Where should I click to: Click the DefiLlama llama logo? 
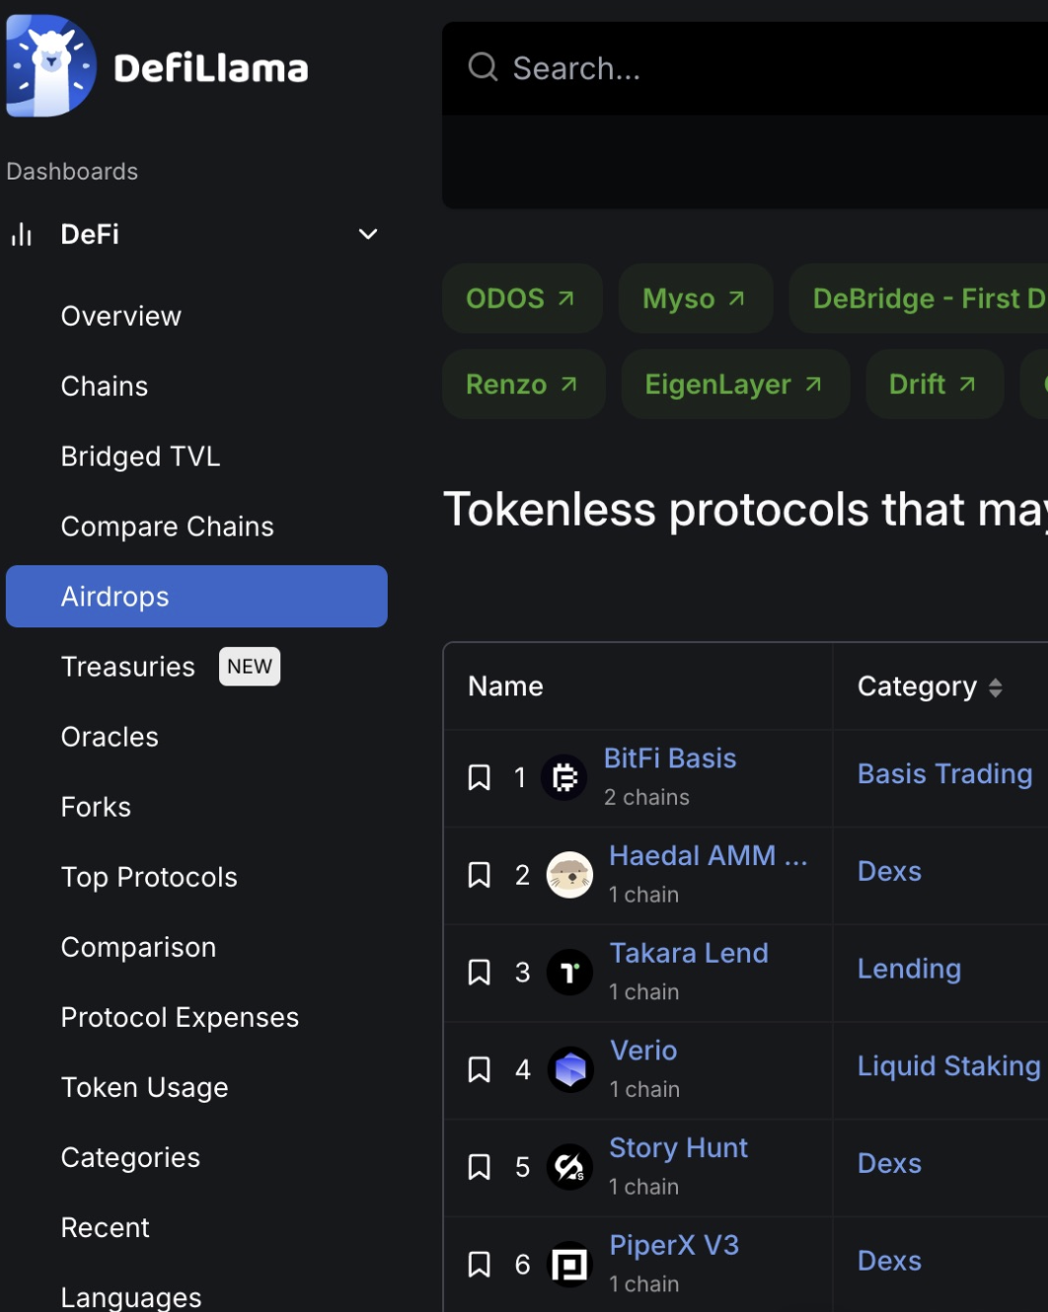[x=51, y=66]
